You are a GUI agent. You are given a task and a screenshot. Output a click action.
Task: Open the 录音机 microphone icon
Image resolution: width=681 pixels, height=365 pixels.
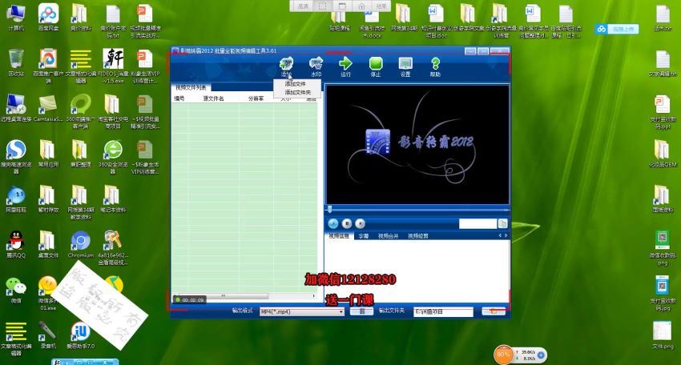pyautogui.click(x=48, y=335)
